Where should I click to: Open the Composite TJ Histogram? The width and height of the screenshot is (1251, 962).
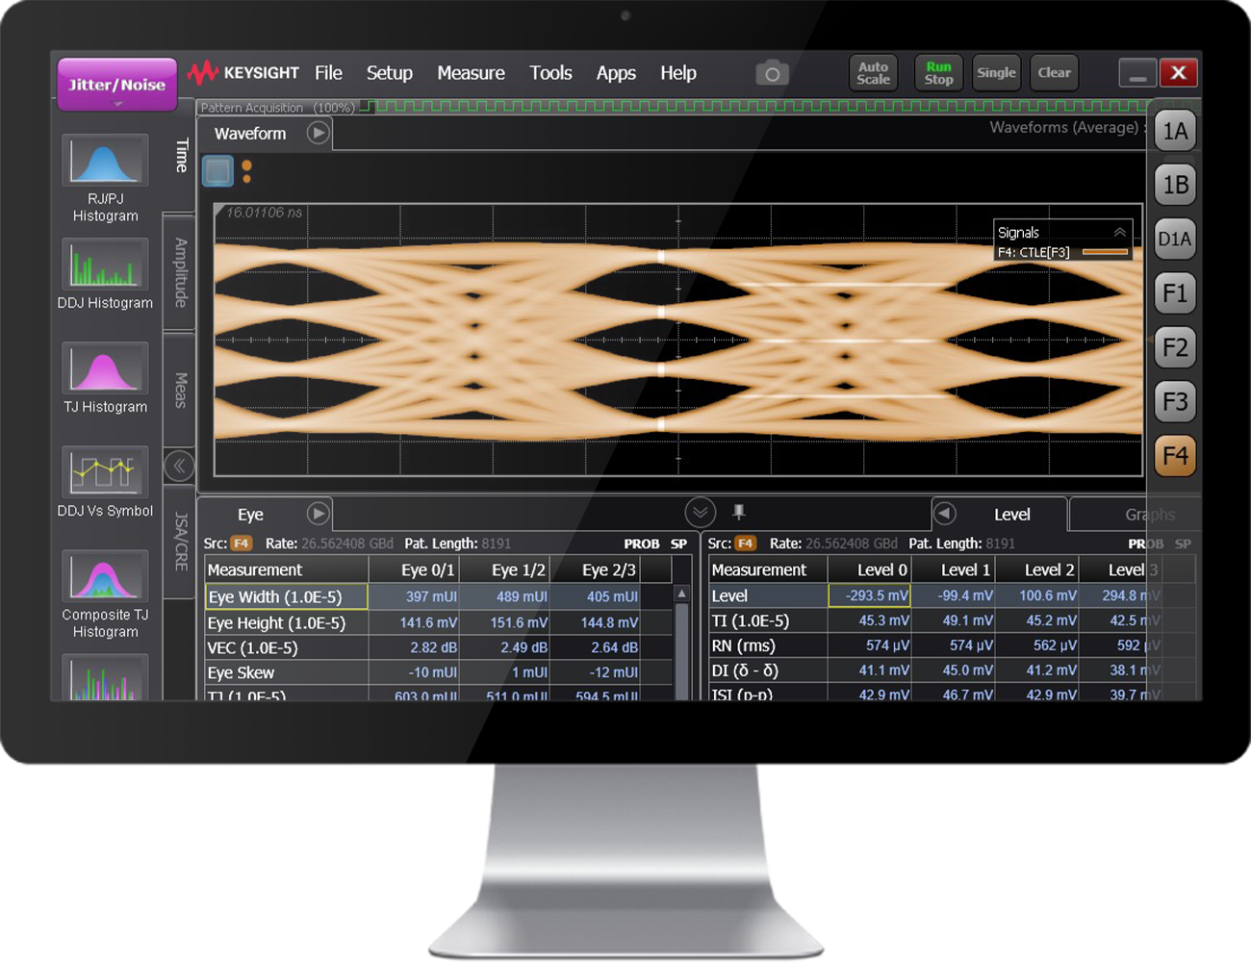105,575
